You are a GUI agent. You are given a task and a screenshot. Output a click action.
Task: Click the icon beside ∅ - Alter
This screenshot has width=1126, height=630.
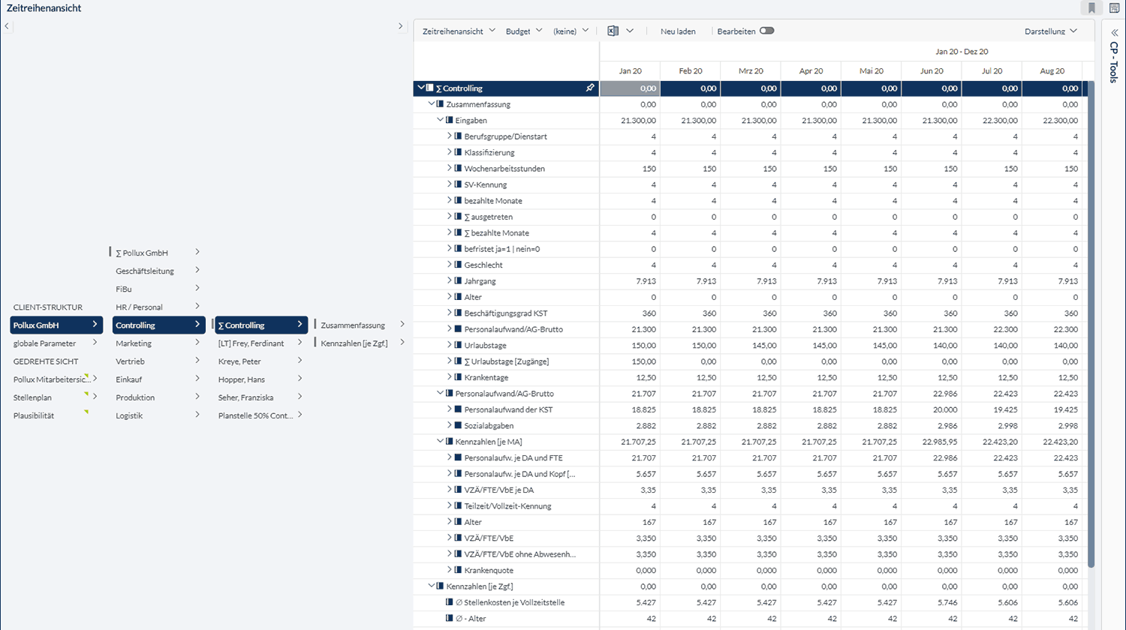(449, 618)
